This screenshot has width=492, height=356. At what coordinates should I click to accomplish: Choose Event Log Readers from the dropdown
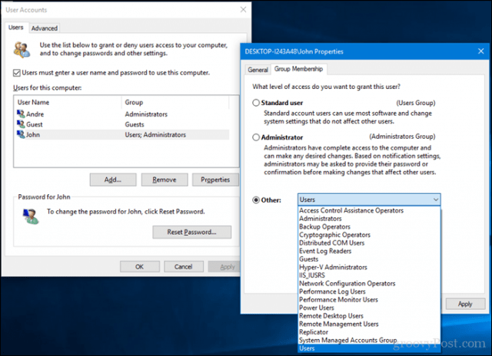point(369,251)
